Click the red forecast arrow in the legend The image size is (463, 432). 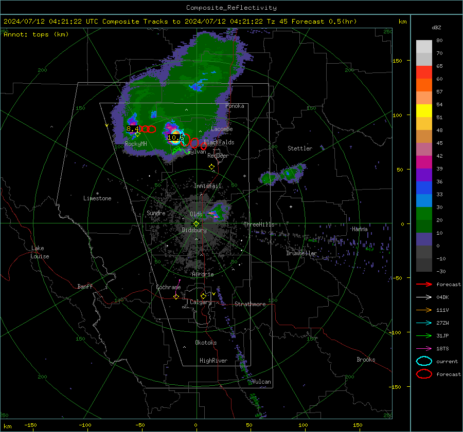coord(424,284)
